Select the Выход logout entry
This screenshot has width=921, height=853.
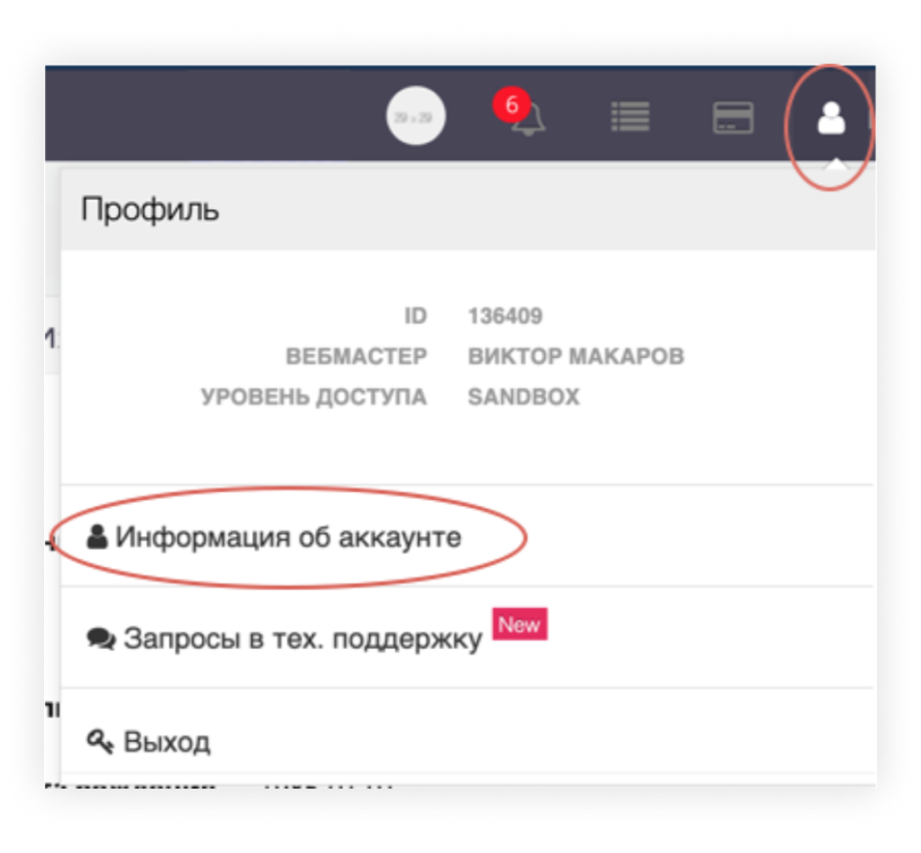[467, 733]
